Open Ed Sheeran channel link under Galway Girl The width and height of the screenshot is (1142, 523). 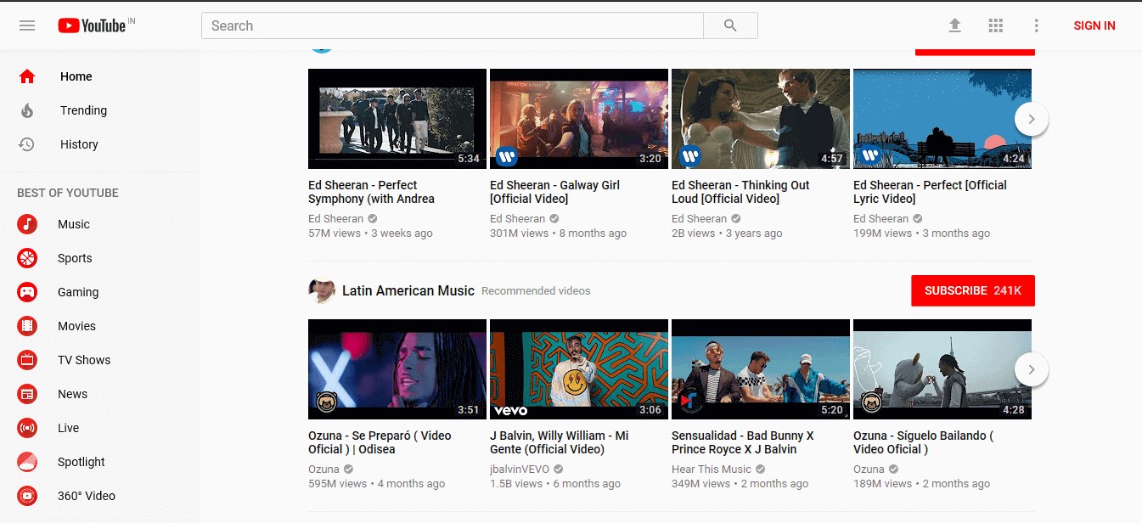point(518,218)
